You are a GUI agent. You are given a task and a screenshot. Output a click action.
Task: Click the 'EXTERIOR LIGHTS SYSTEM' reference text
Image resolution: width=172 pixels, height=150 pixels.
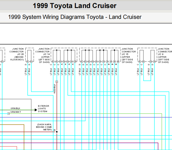44,109
